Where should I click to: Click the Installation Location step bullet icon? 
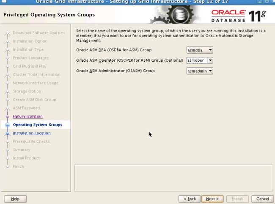coord(7,133)
